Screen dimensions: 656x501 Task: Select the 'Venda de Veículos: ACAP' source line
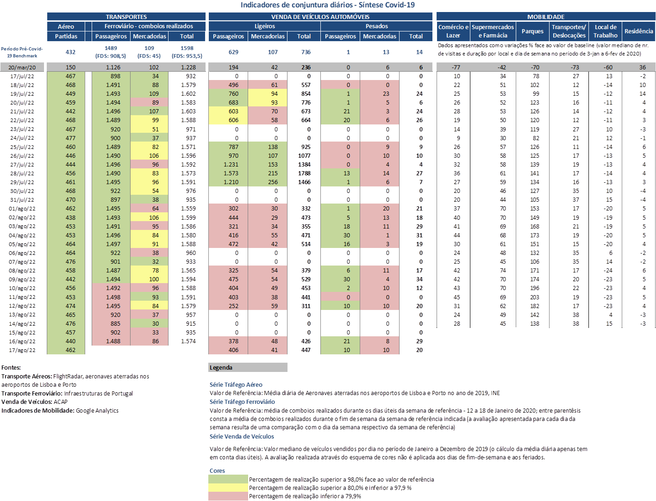34,402
